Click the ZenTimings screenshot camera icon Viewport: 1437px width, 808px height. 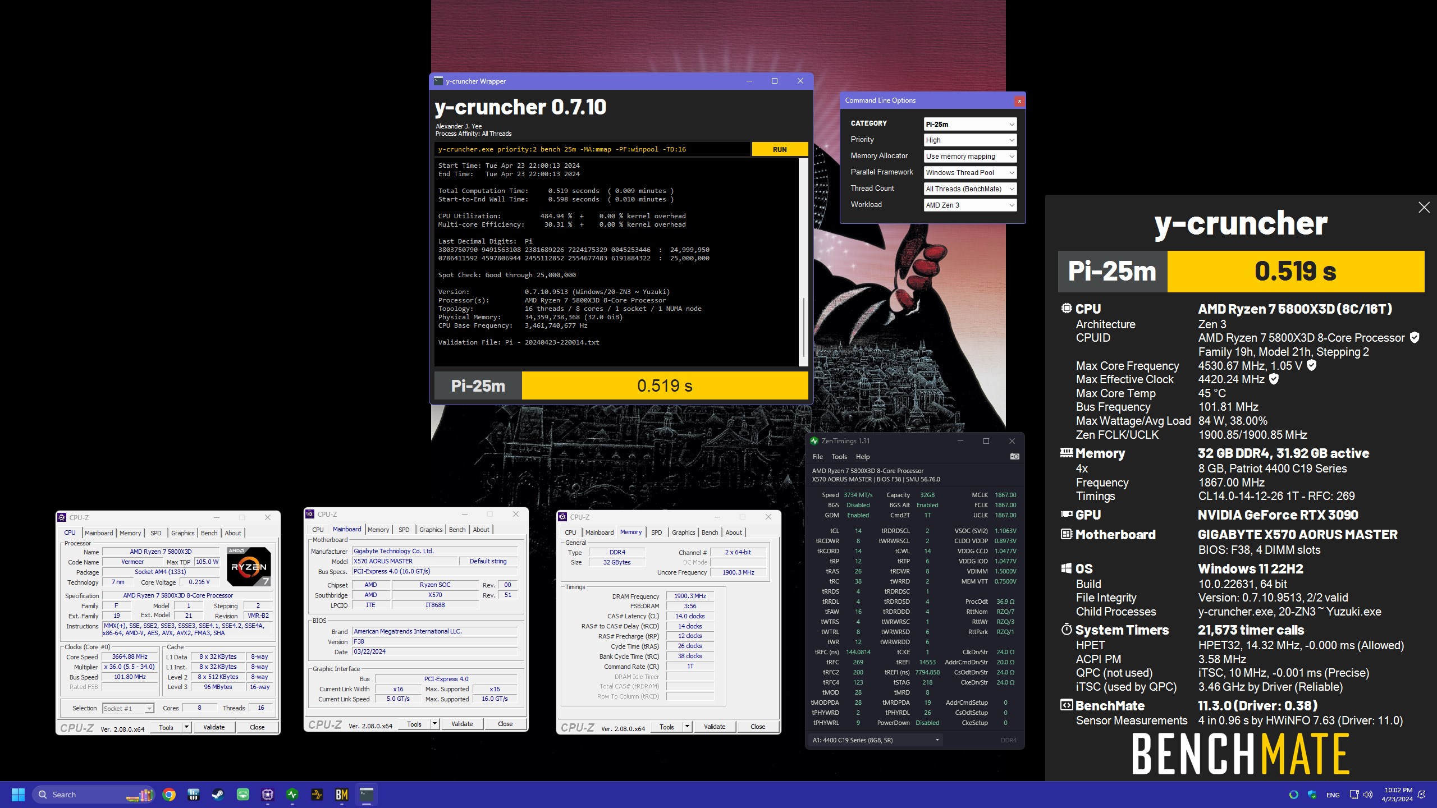point(1014,457)
